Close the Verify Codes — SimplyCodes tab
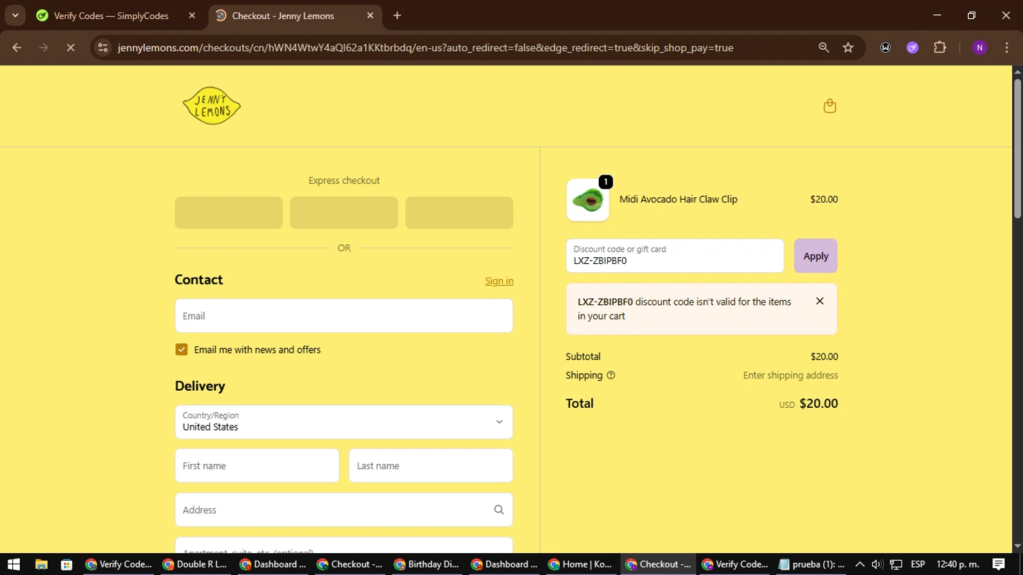The width and height of the screenshot is (1023, 575). point(192,16)
